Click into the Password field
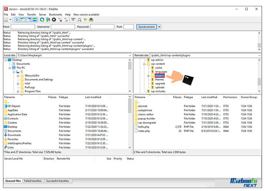 pyautogui.click(x=102, y=27)
